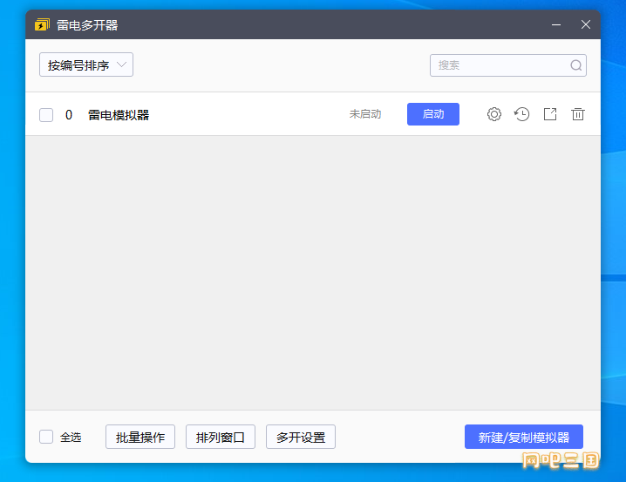Open the 按编号排序 sort dropdown
This screenshot has width=626, height=482.
point(86,64)
